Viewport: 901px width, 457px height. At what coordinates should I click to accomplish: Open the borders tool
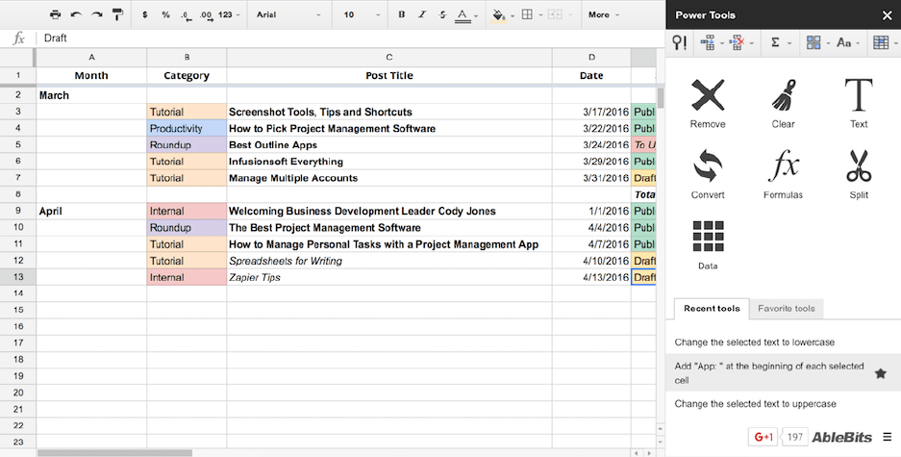(x=527, y=15)
